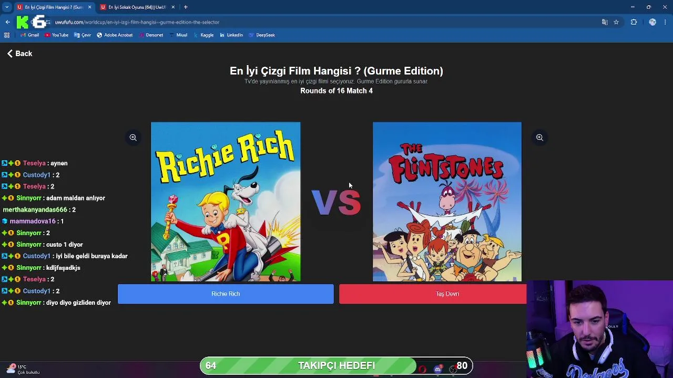Viewport: 673px width, 378px height.
Task: Select the Flintstones poster image
Action: click(447, 202)
